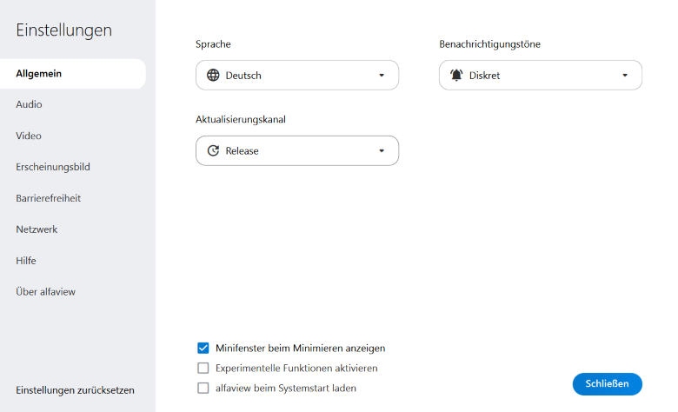Open the Netzwerk settings page
The image size is (678, 412).
[37, 229]
